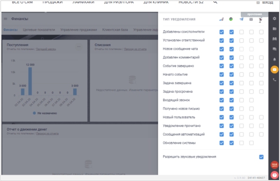The height and width of the screenshot is (181, 280).
Task: Open НОВОСТИ S2 in the top menu
Action: [x=191, y=2]
